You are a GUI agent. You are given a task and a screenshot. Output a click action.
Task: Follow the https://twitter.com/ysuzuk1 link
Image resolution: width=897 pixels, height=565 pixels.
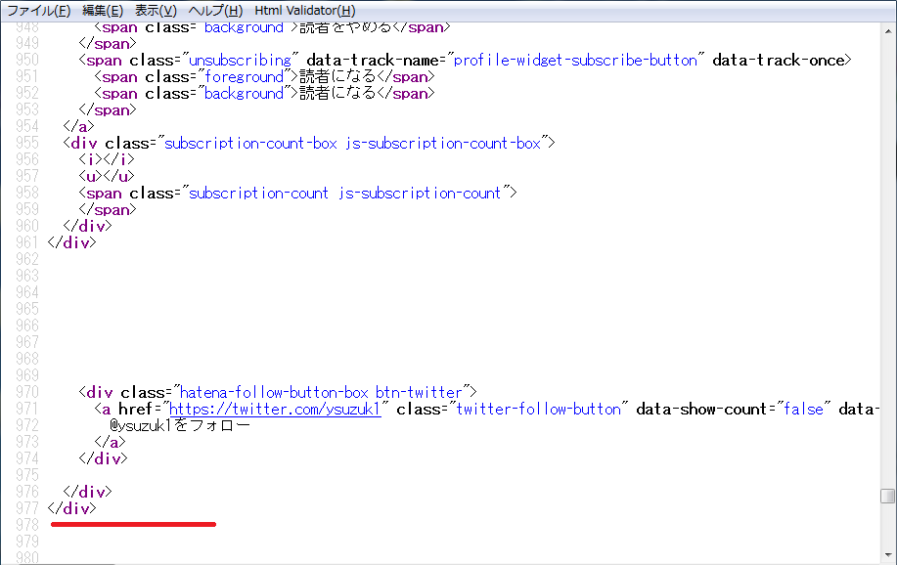pos(275,409)
